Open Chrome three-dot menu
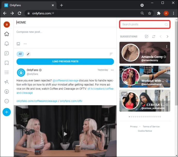The image size is (178, 157). [173, 13]
